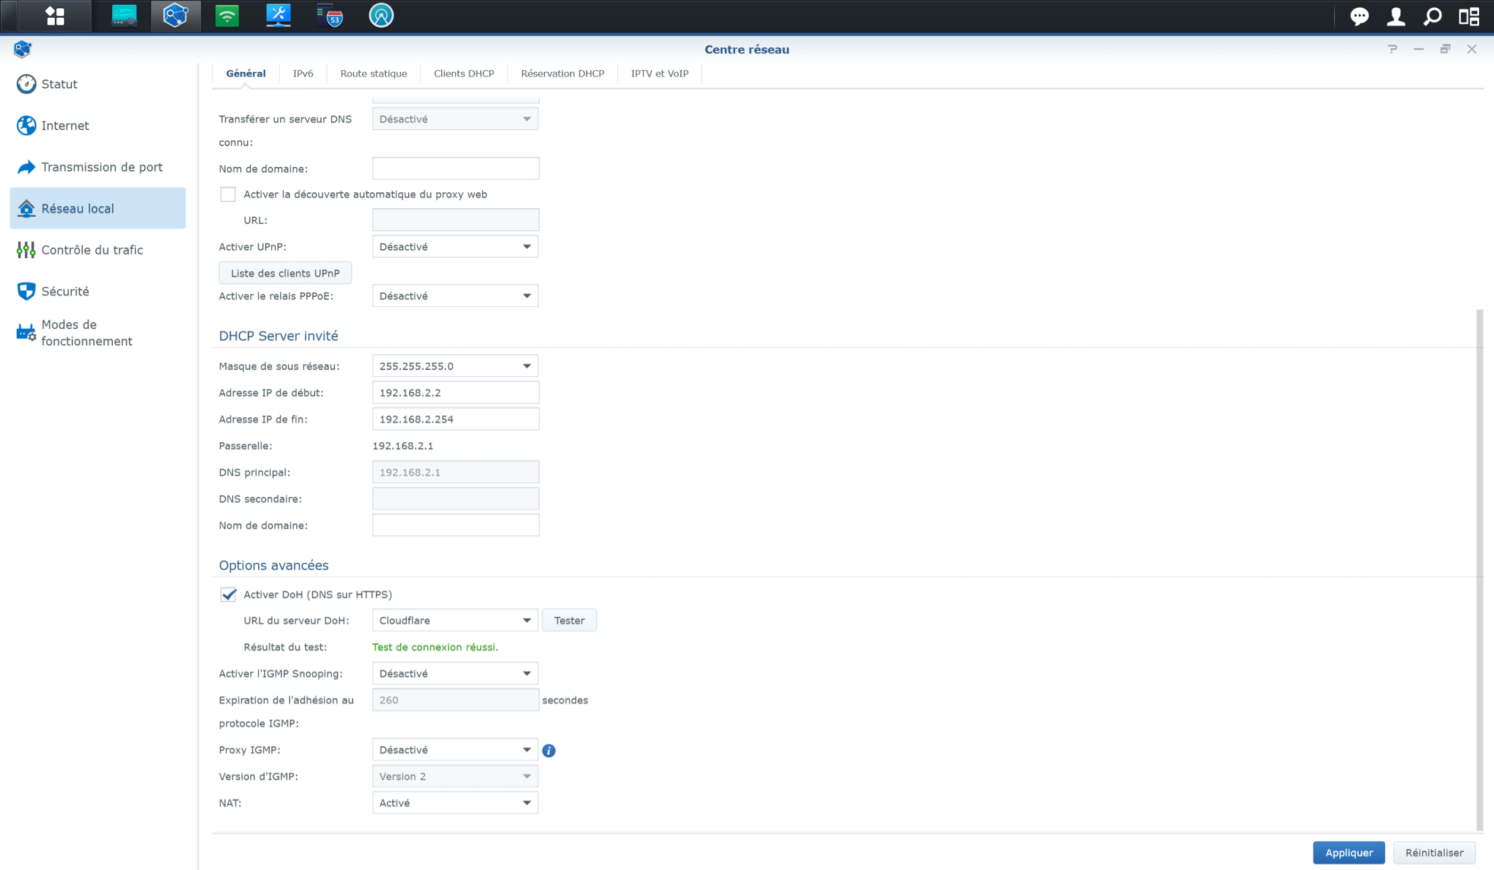Click the search magnifier icon
The image size is (1494, 870).
tap(1432, 16)
